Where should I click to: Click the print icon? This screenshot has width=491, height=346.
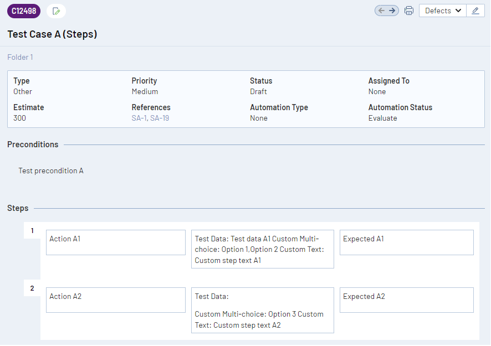[x=409, y=11]
